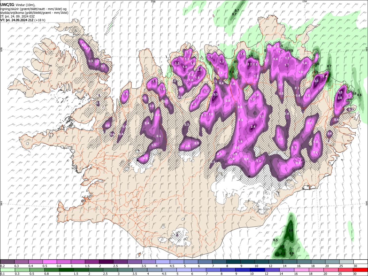Pick the upper legend's pale grey swatch at 25
Screen dimensions: 368x276
[346, 262]
